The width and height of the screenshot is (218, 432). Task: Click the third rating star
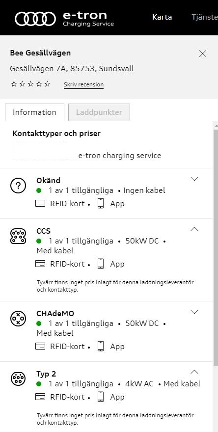click(x=30, y=84)
